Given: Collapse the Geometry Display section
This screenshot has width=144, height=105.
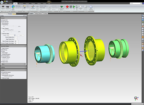Looking at the screenshot, I should click(25, 46).
